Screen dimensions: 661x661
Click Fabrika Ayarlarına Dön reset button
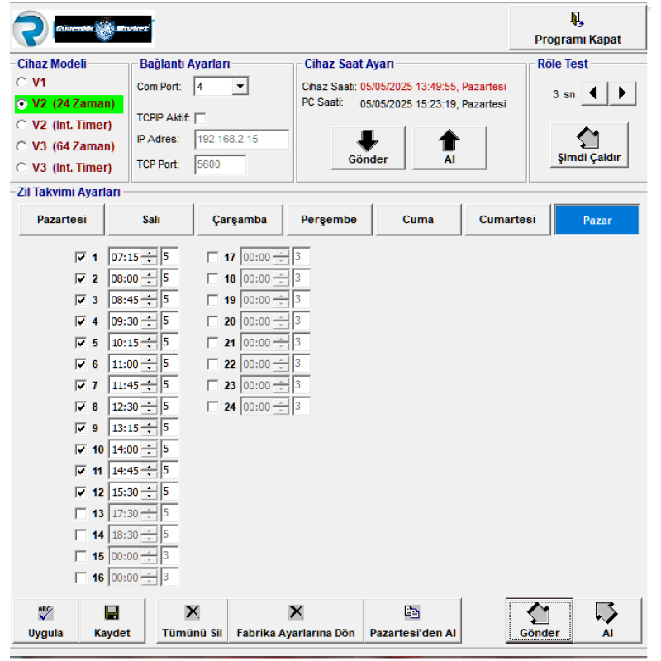295,621
